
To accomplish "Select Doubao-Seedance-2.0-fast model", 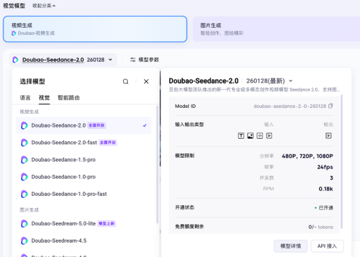I will click(84, 143).
